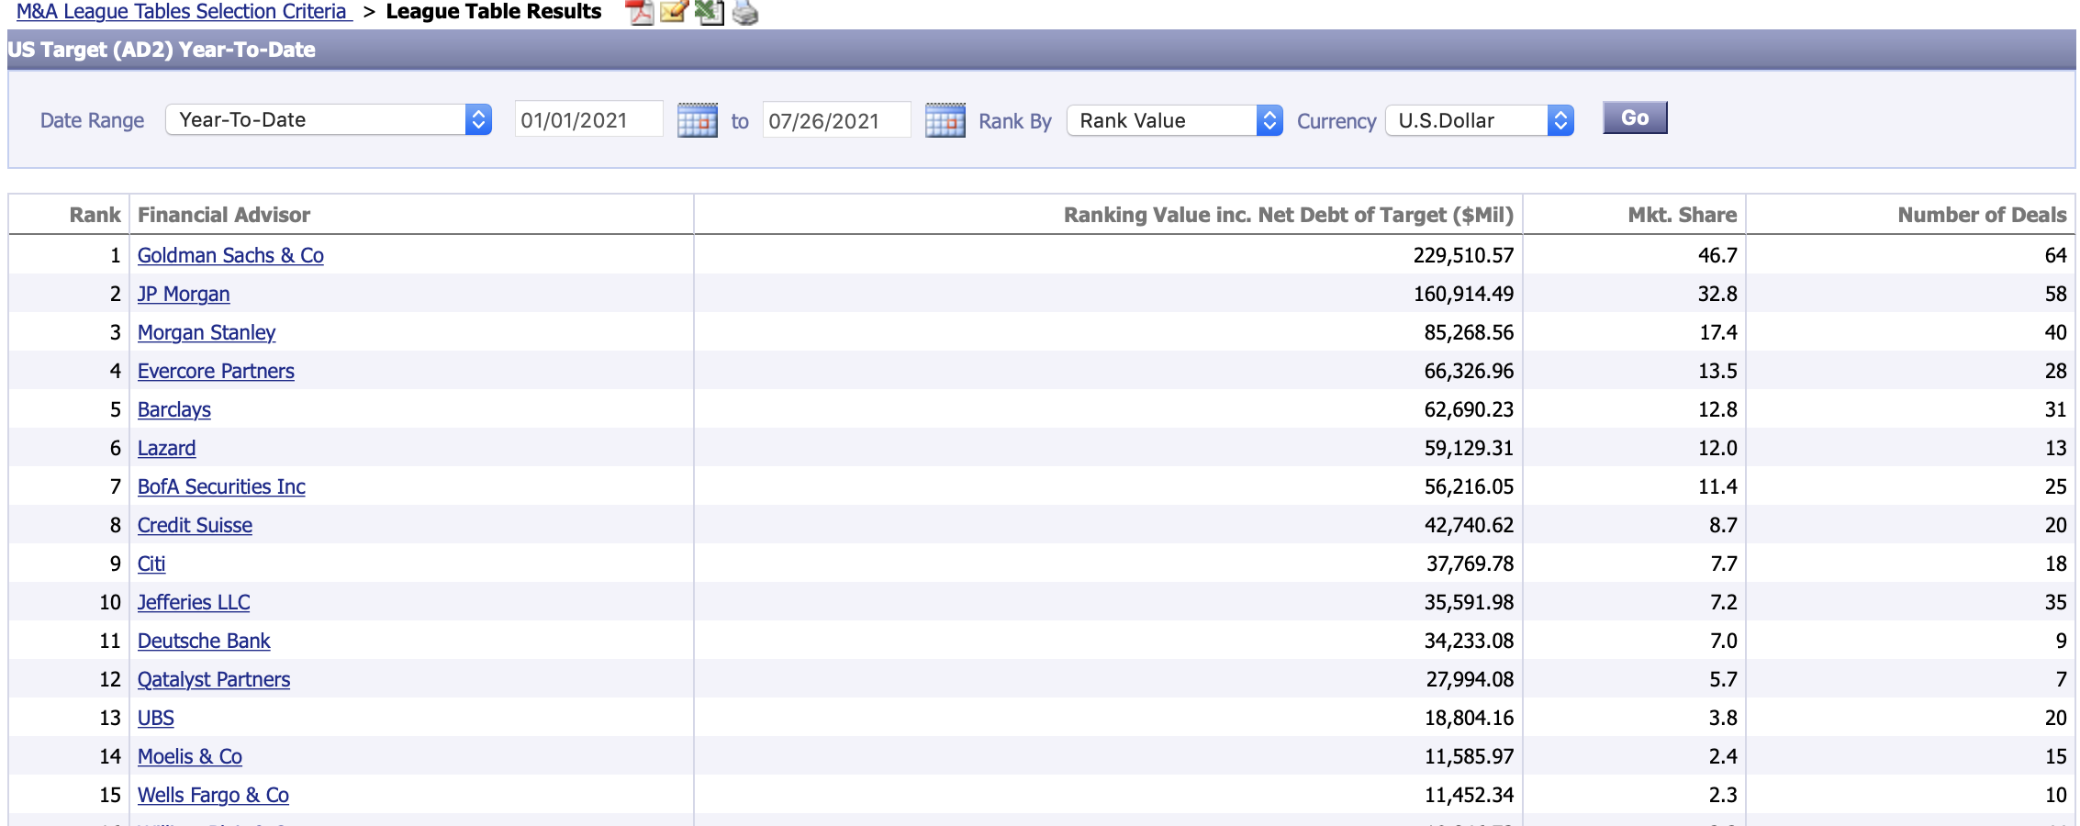2080x826 pixels.
Task: Open Wells Fargo & Co link
Action: click(213, 795)
